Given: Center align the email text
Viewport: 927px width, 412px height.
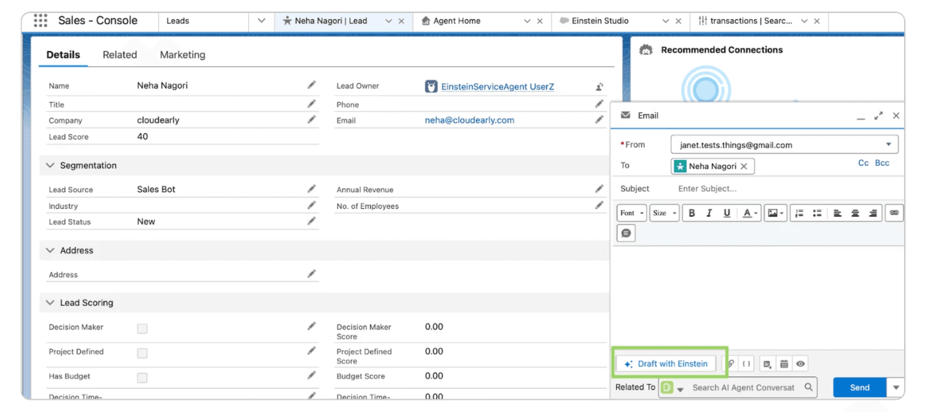Looking at the screenshot, I should [855, 213].
